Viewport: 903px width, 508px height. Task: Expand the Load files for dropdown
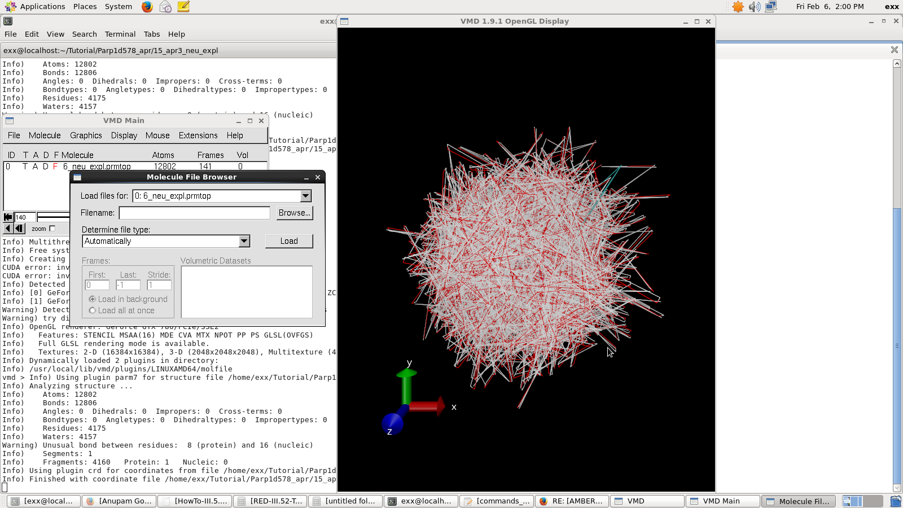[x=305, y=196]
